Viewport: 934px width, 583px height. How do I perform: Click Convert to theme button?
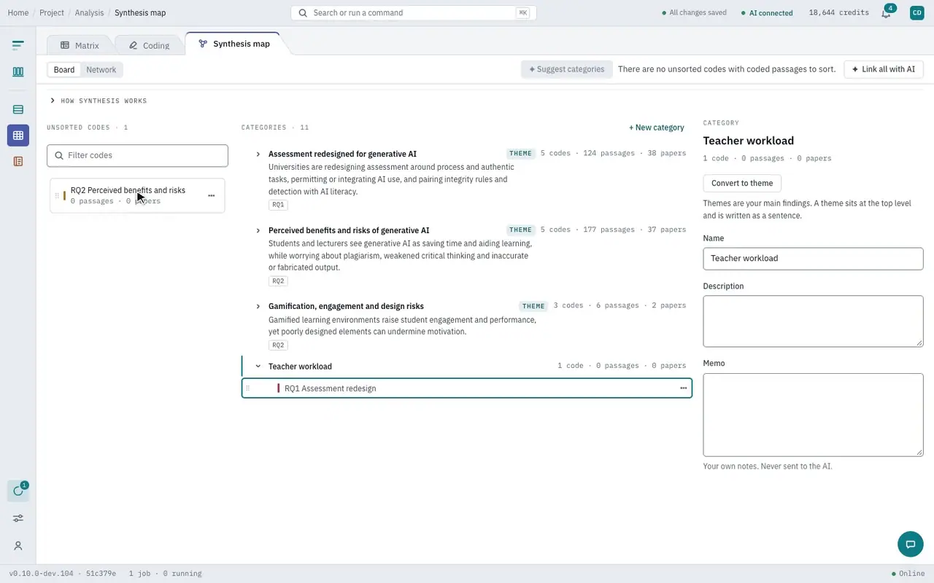(742, 183)
